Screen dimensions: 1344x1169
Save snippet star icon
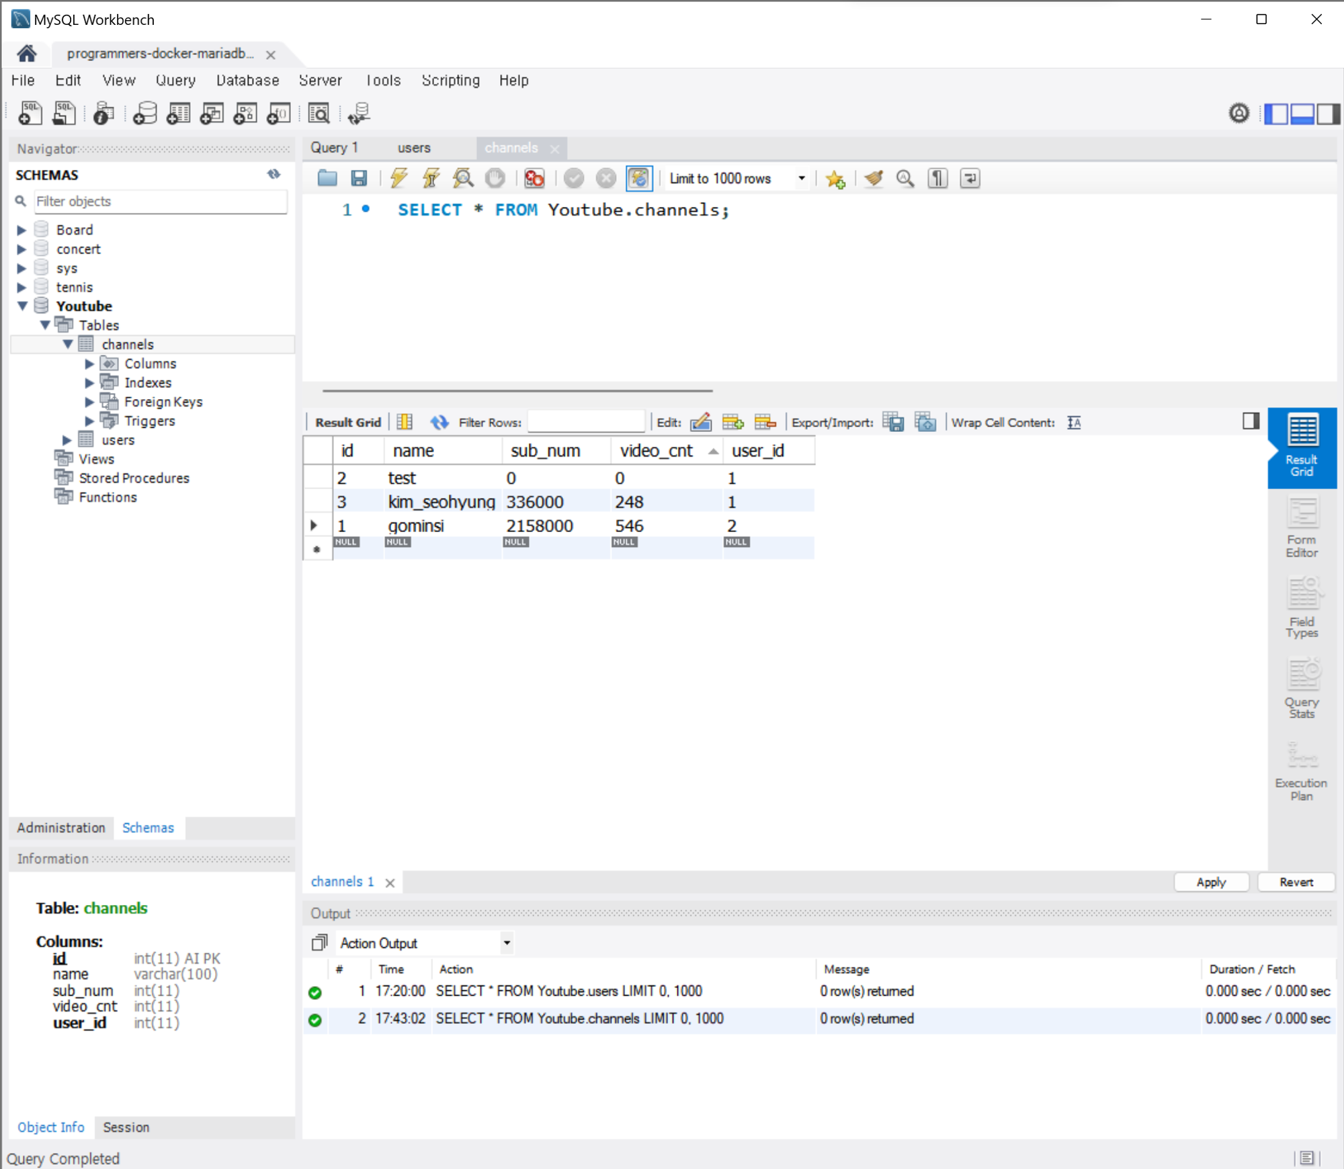pyautogui.click(x=835, y=179)
